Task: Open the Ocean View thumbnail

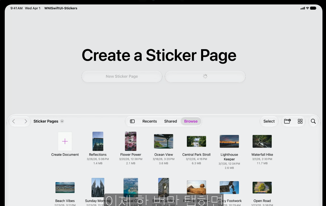Action: pos(164,141)
